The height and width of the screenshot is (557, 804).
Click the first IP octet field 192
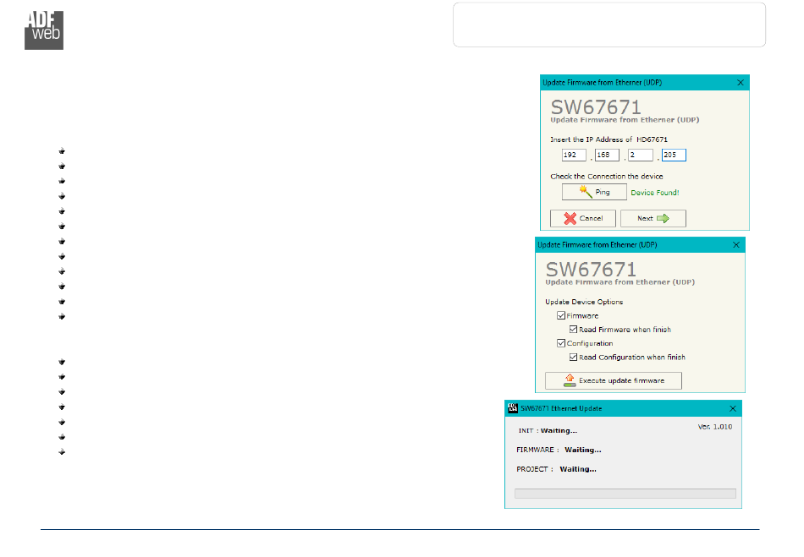point(574,155)
